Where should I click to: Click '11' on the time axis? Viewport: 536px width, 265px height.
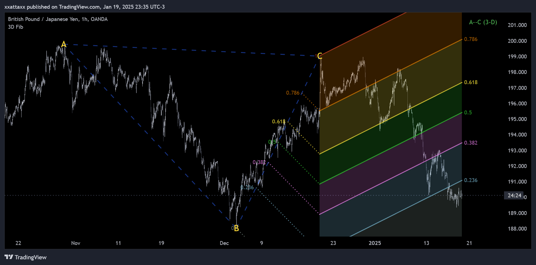coord(118,243)
